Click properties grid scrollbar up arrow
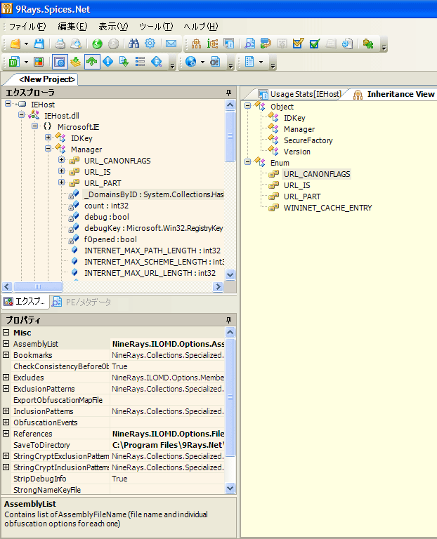The image size is (437, 539). click(230, 332)
